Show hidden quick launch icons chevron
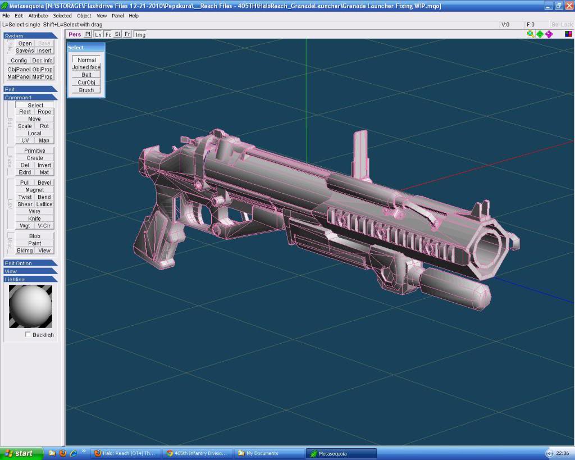 pos(84,452)
